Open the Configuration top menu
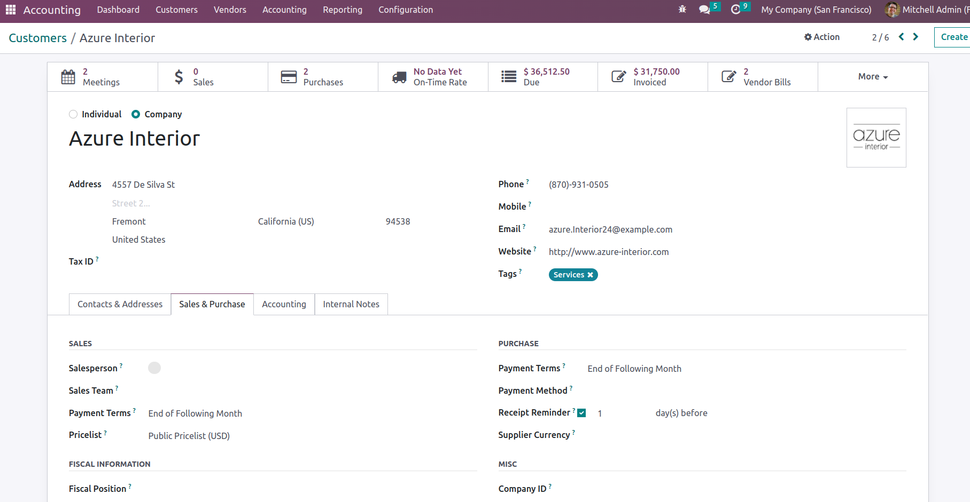970x502 pixels. point(406,10)
